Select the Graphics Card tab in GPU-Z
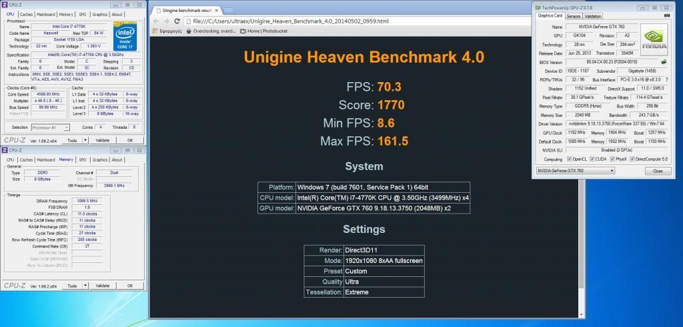 (x=550, y=16)
